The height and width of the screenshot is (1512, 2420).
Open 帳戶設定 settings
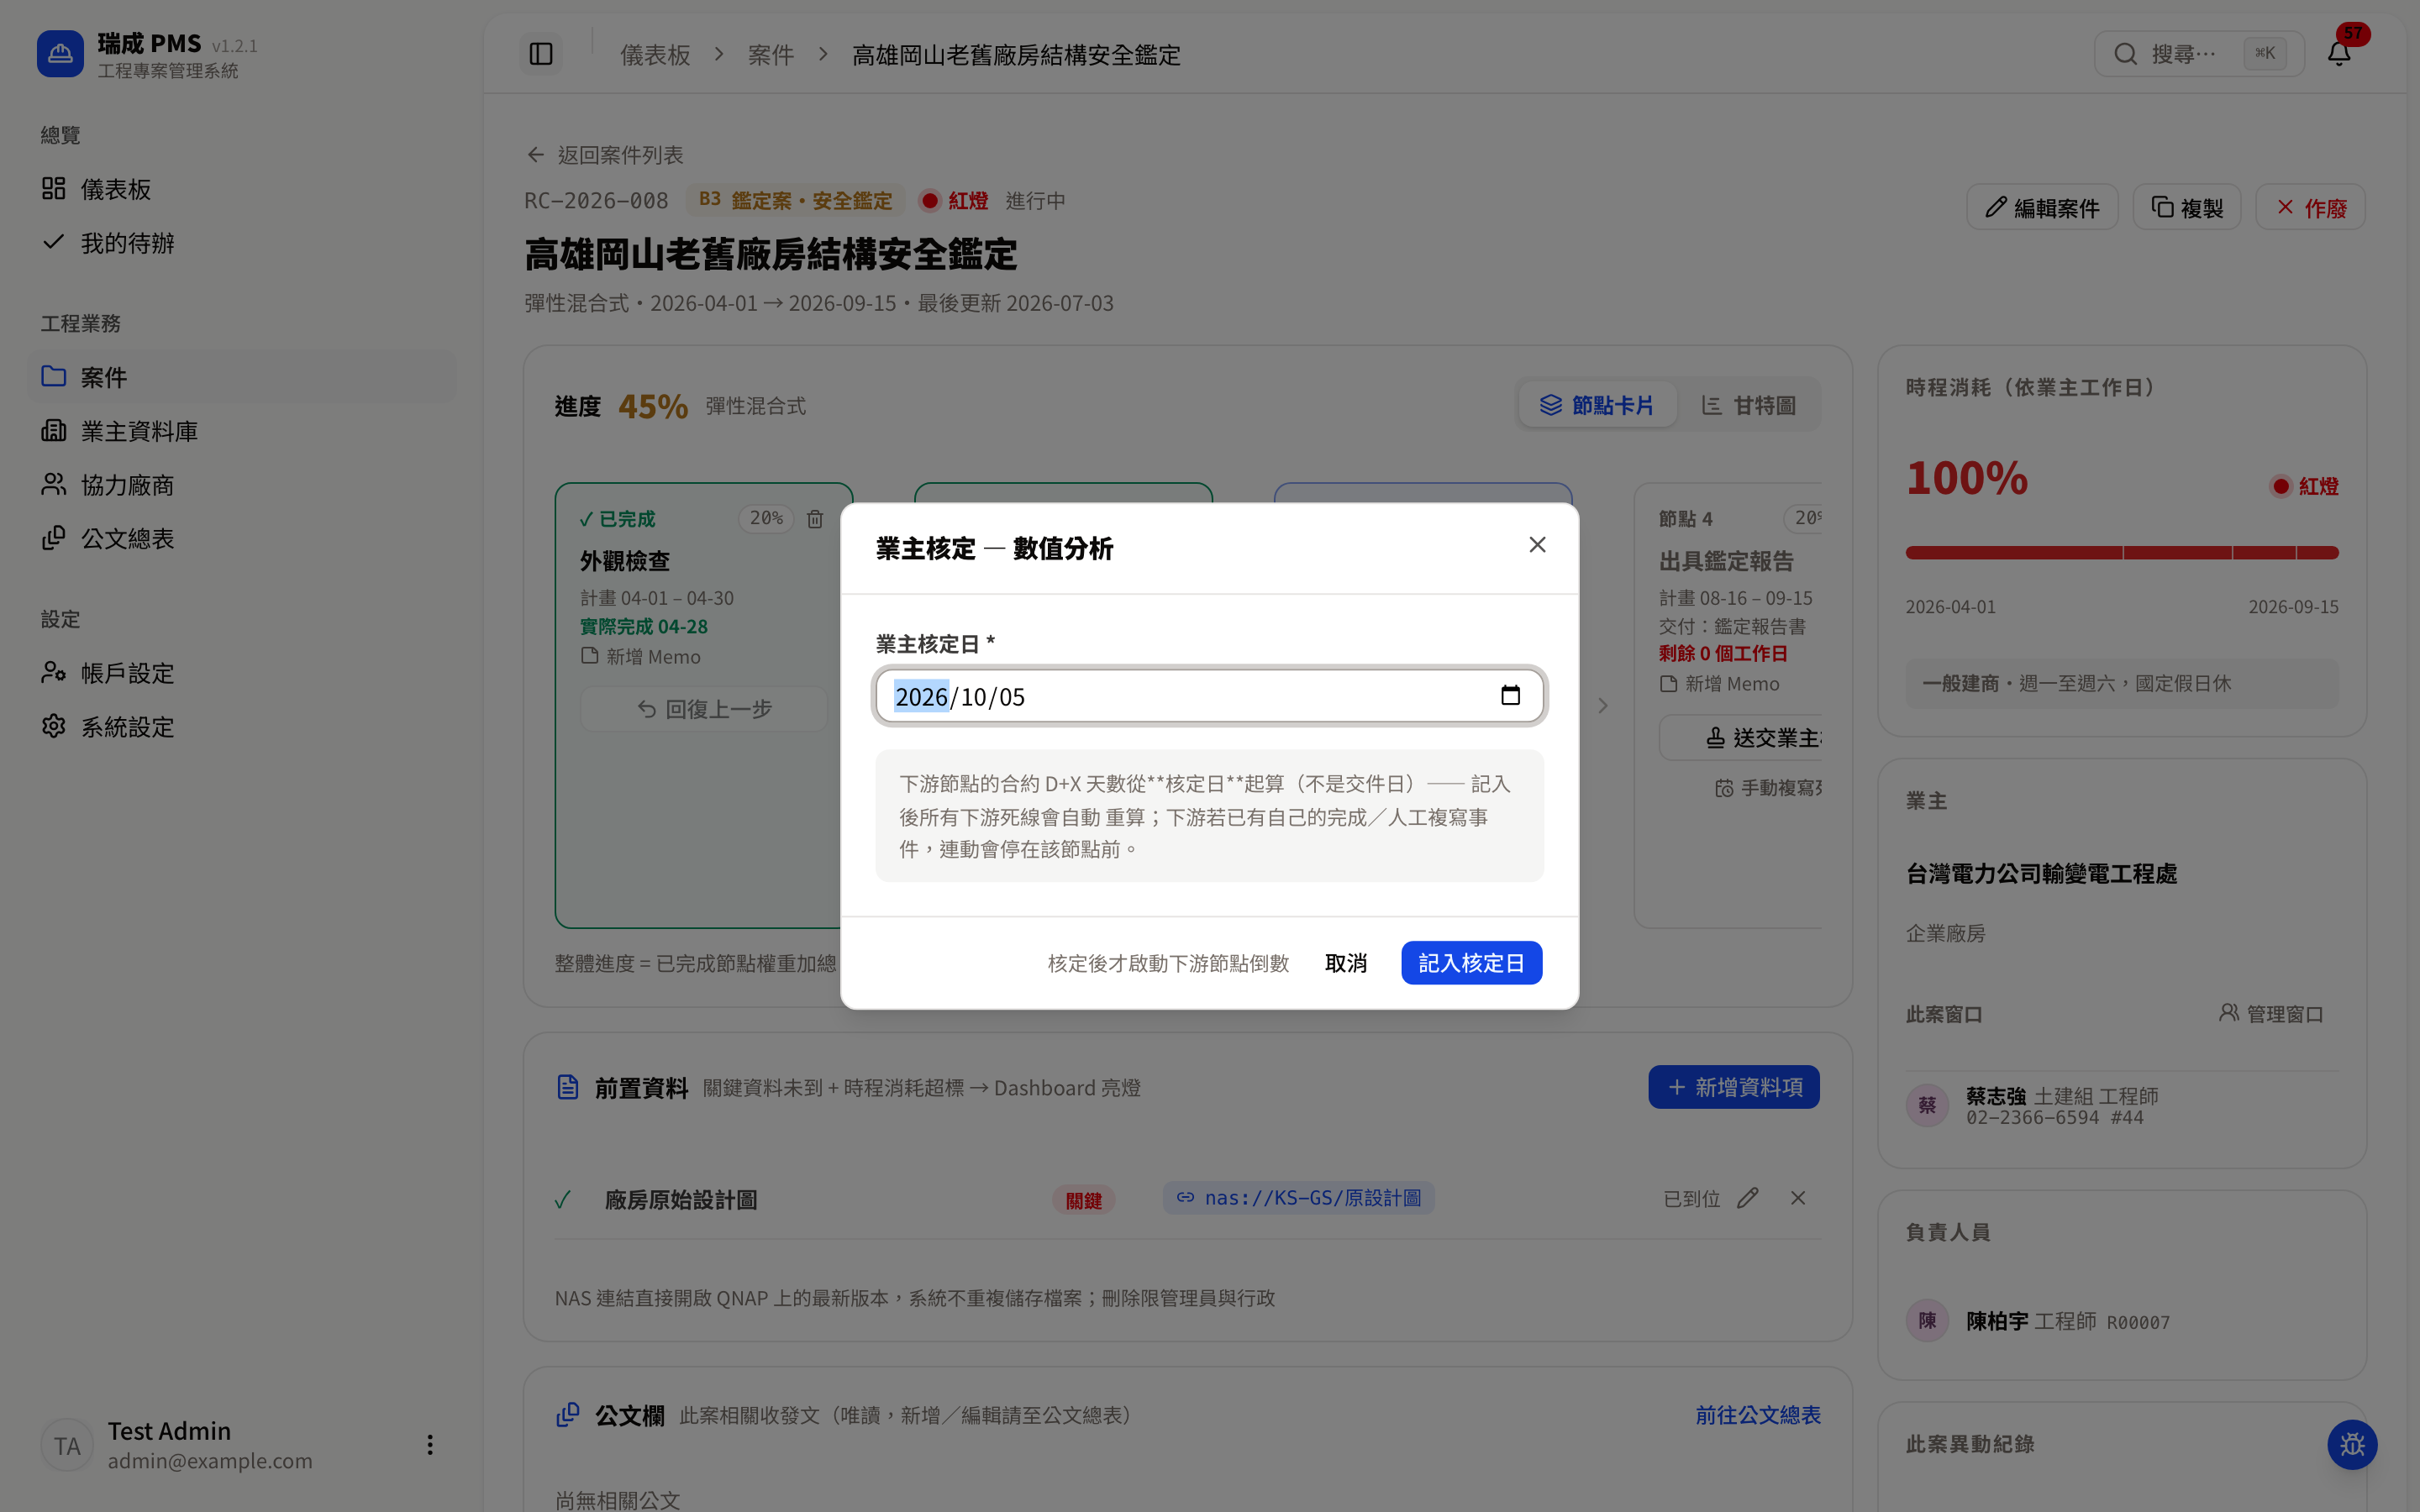pyautogui.click(x=242, y=673)
